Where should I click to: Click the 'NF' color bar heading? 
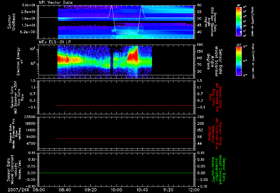point(239,5)
